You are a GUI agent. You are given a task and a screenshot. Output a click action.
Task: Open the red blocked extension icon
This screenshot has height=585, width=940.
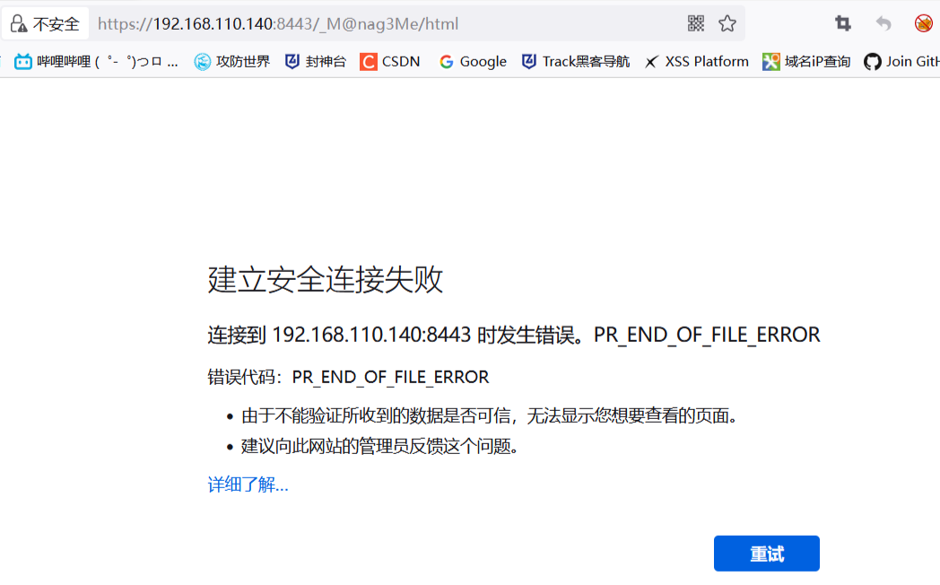(923, 23)
